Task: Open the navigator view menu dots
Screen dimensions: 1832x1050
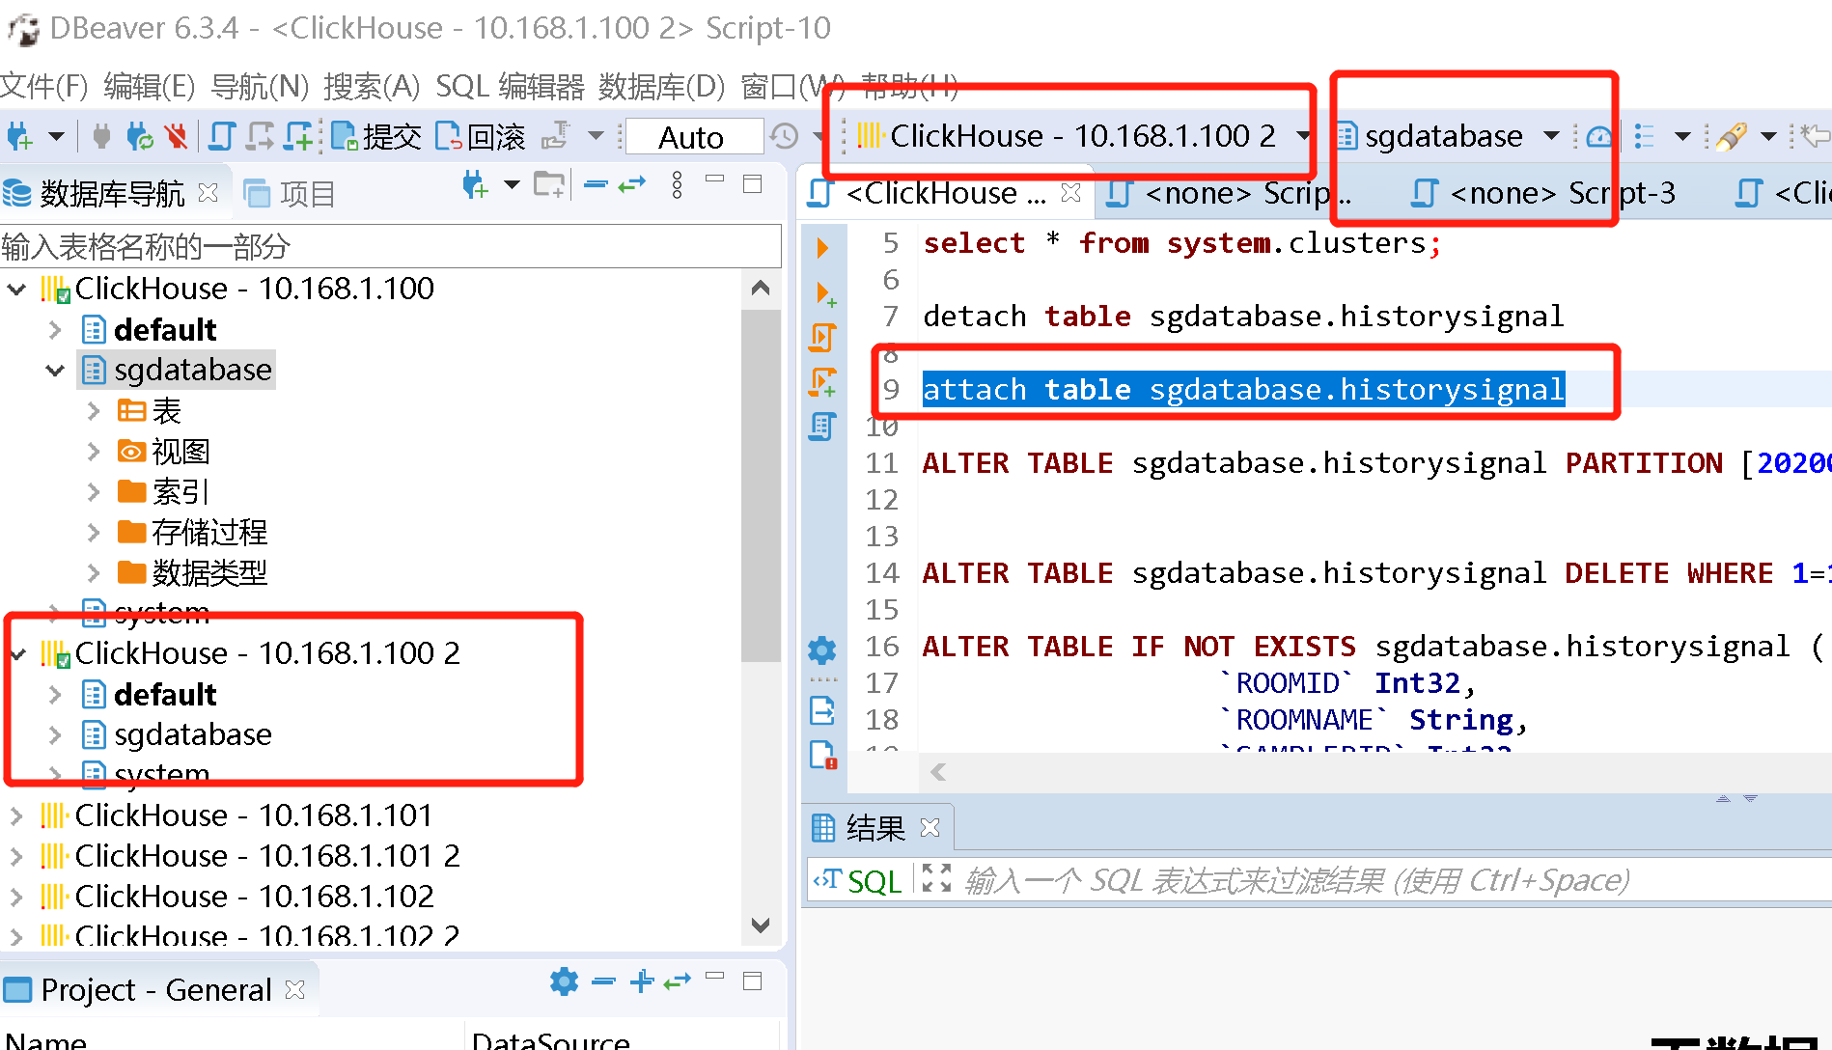Action: pyautogui.click(x=677, y=184)
